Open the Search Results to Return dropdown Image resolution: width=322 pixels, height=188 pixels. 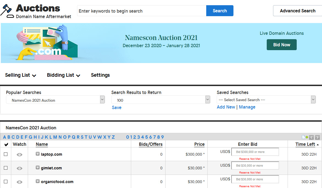coord(161,100)
